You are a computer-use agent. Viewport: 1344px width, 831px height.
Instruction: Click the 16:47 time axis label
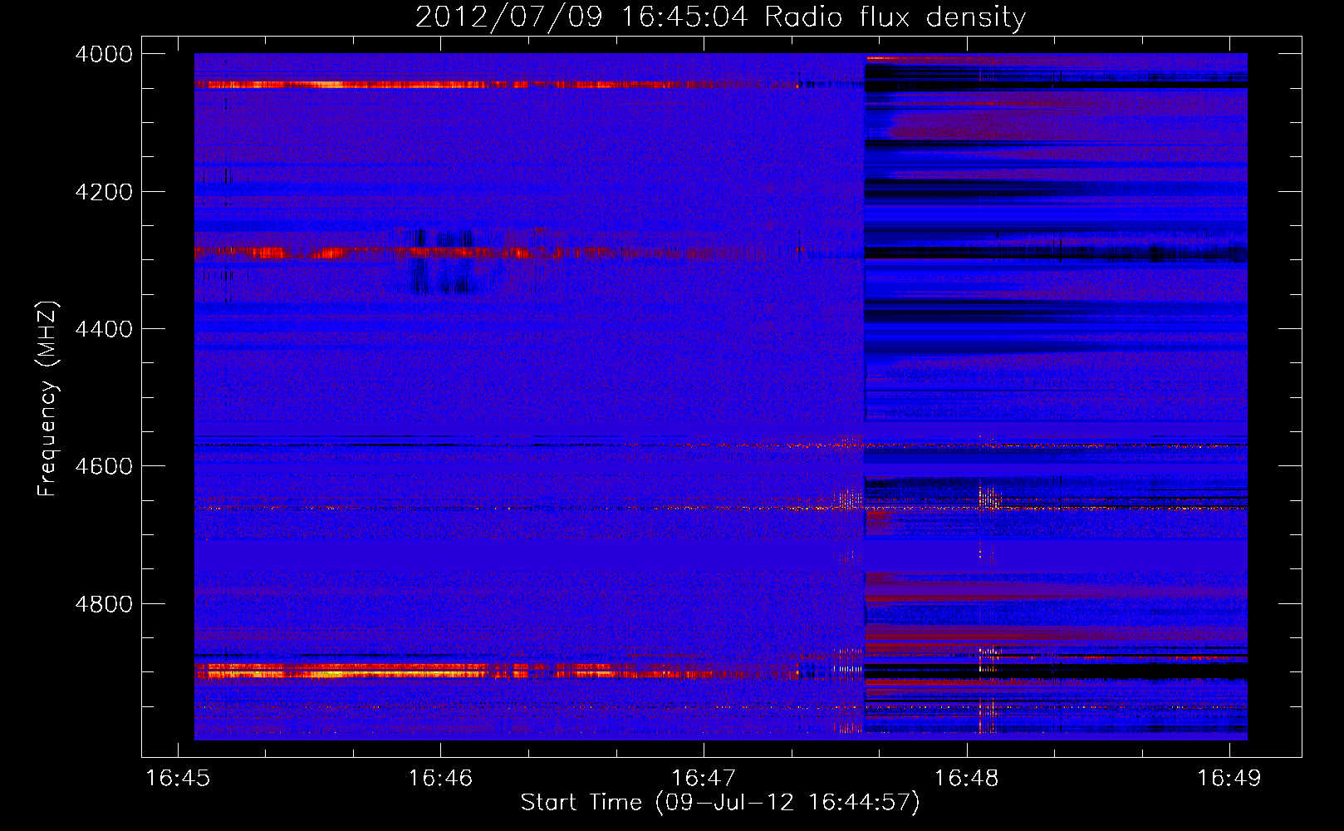pyautogui.click(x=704, y=779)
